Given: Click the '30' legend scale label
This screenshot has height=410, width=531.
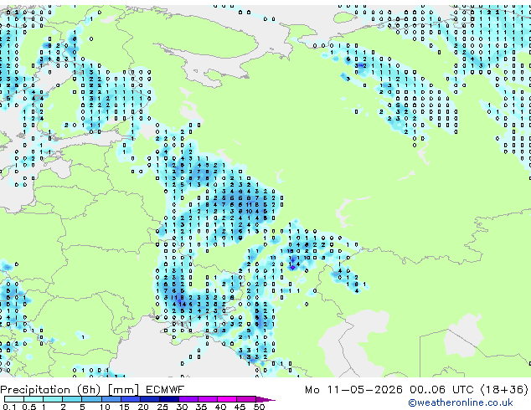Looking at the screenshot, I should [x=183, y=407].
